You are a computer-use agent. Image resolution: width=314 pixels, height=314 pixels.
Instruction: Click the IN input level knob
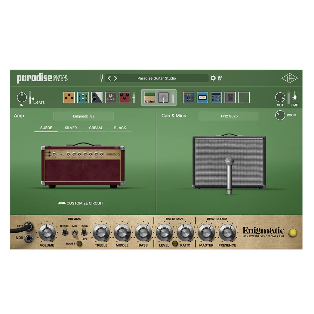tap(22, 97)
